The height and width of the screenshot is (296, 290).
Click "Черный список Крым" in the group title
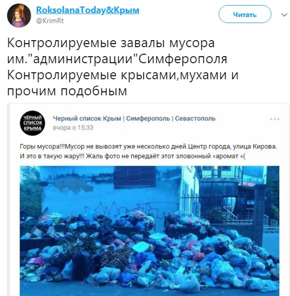87,118
